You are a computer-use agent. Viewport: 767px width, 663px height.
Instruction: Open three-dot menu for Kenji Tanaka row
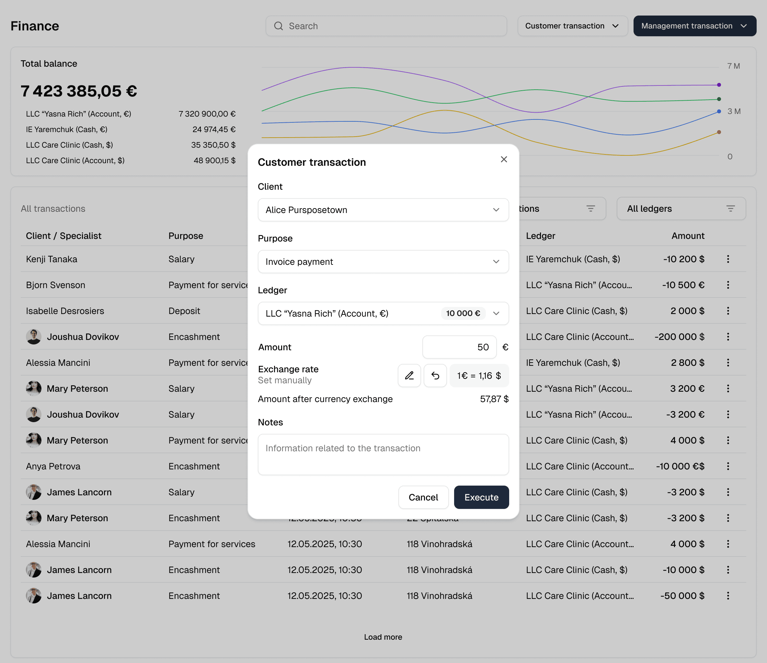pyautogui.click(x=728, y=259)
